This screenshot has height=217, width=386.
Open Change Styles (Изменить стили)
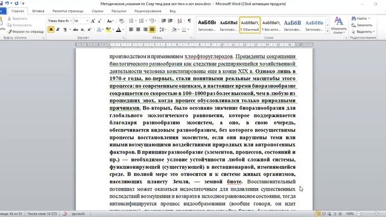339,25
